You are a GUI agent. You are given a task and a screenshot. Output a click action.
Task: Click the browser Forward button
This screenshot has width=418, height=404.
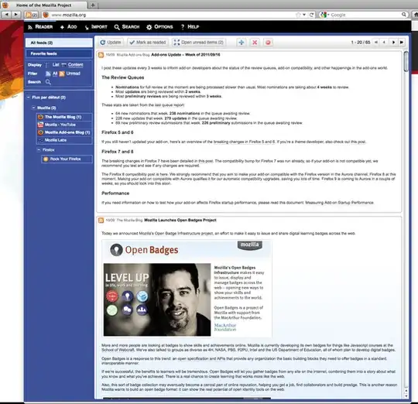(15, 15)
